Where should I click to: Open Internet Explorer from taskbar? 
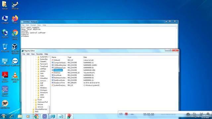coord(12,116)
